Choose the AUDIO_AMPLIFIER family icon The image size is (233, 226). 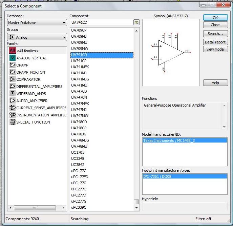13,101
